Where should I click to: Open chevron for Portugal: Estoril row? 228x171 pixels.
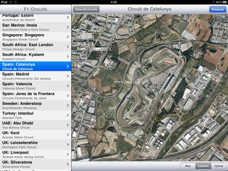point(68,17)
